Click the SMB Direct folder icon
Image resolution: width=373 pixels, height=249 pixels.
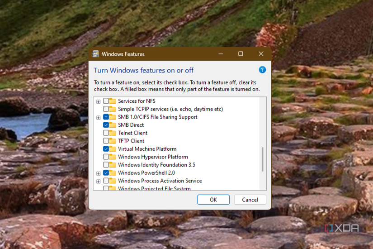click(x=113, y=125)
